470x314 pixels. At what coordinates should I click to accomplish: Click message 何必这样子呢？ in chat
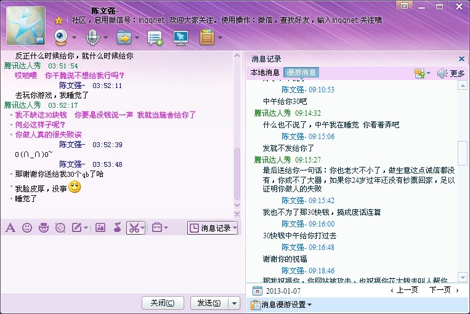click(x=40, y=124)
